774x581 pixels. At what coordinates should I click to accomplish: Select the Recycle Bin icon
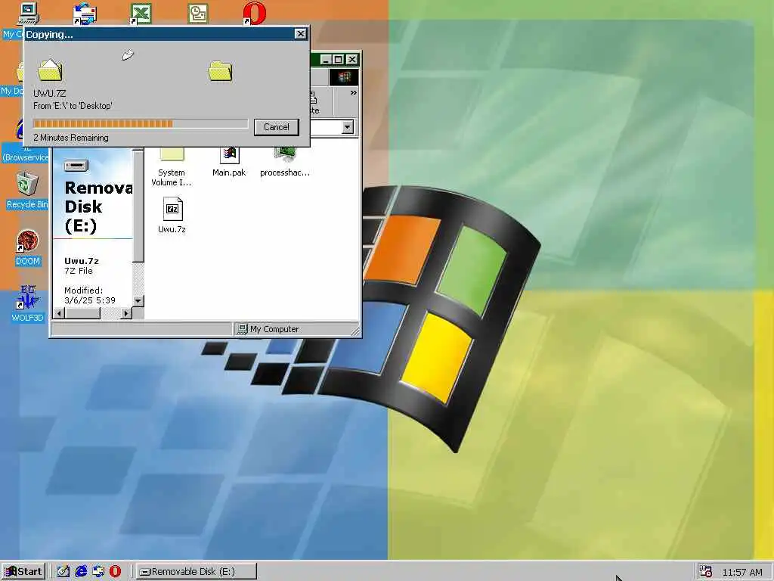[x=27, y=185]
